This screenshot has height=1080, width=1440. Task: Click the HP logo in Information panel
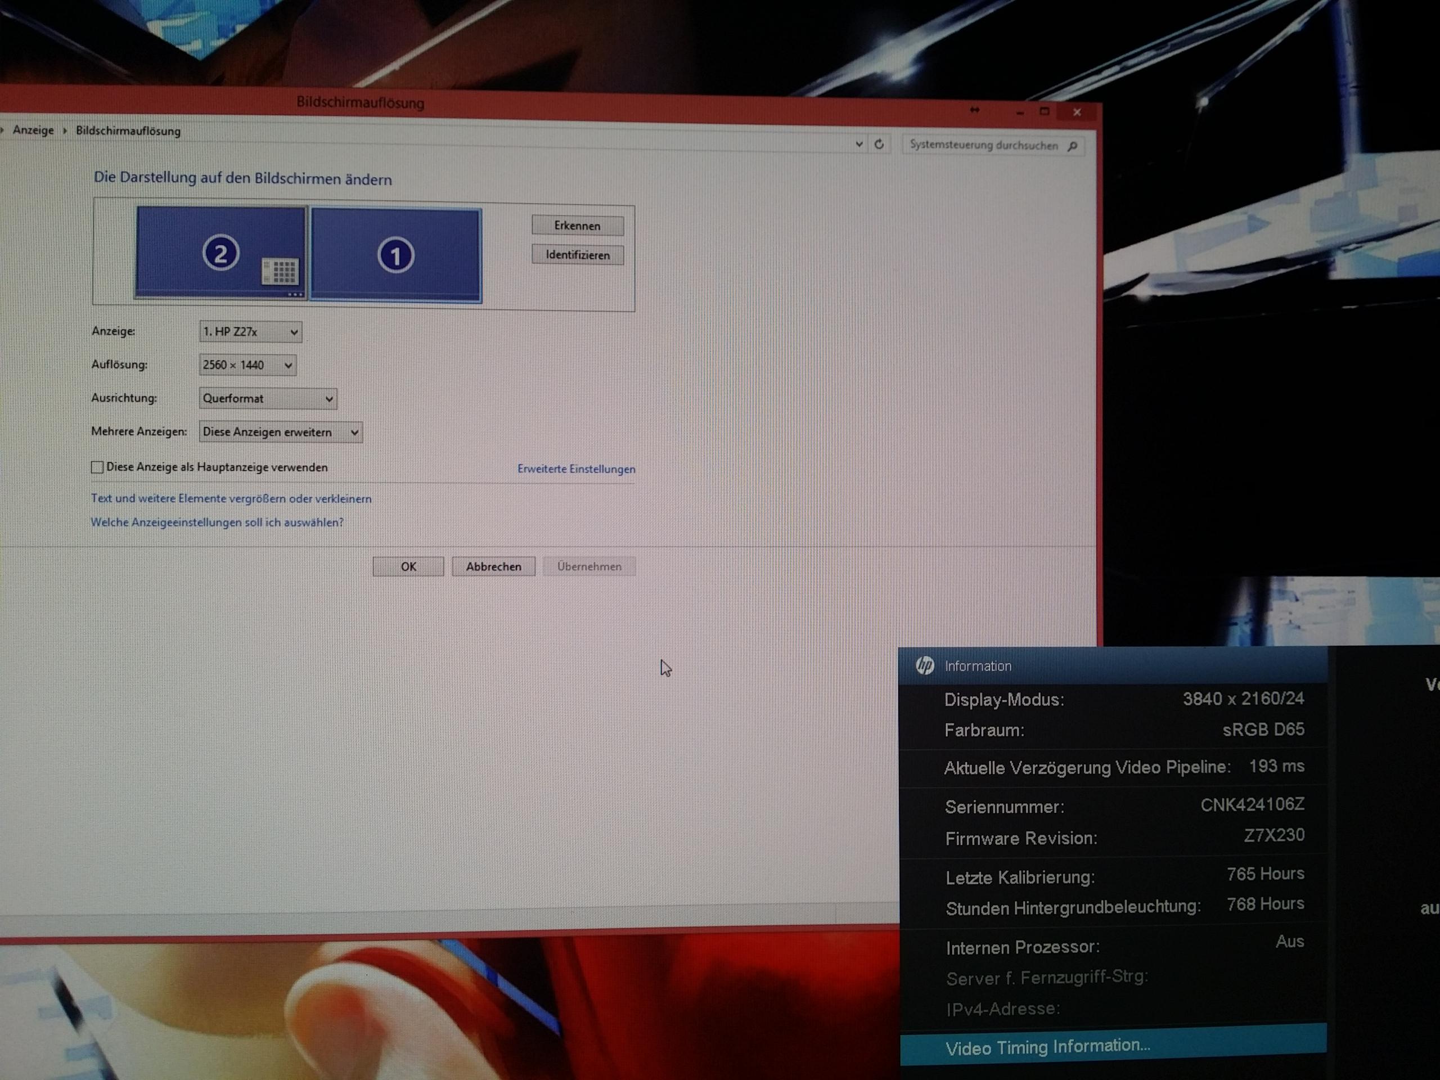pos(924,665)
